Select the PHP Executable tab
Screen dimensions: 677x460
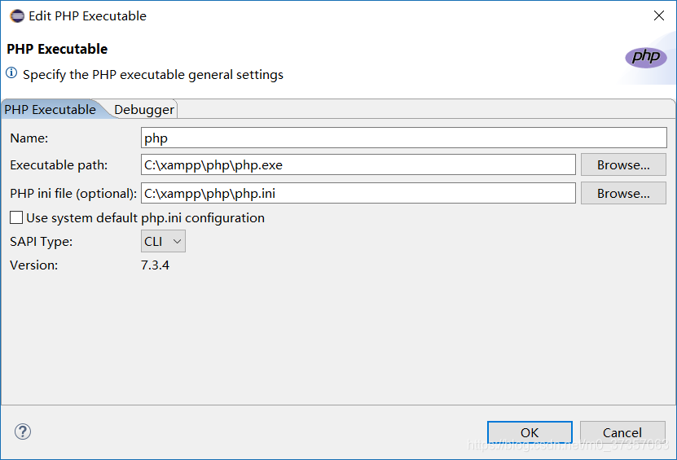pos(51,110)
